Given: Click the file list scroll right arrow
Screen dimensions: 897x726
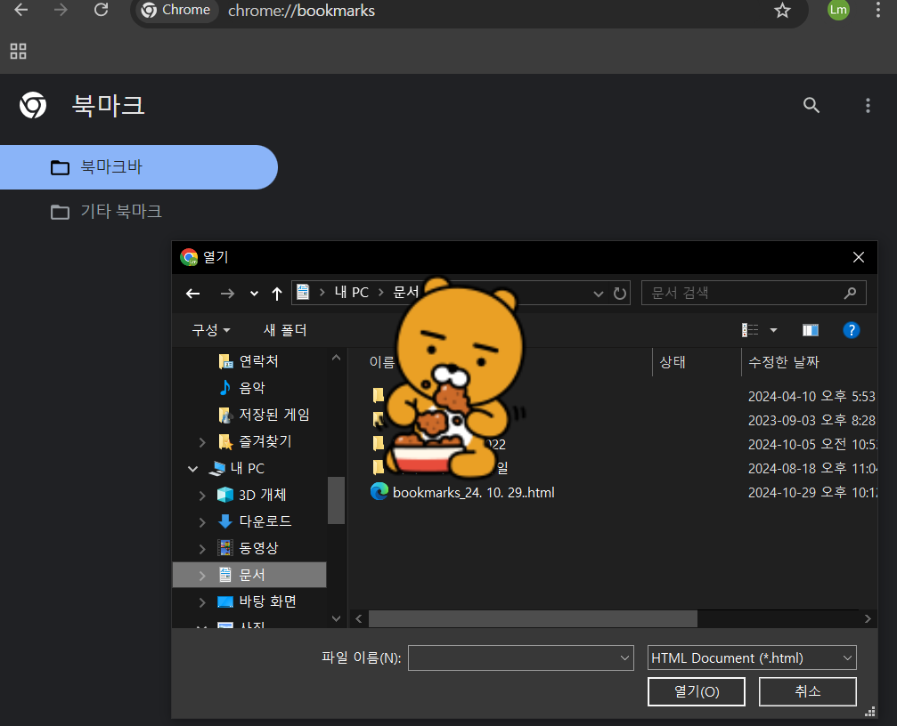Looking at the screenshot, I should click(x=868, y=618).
